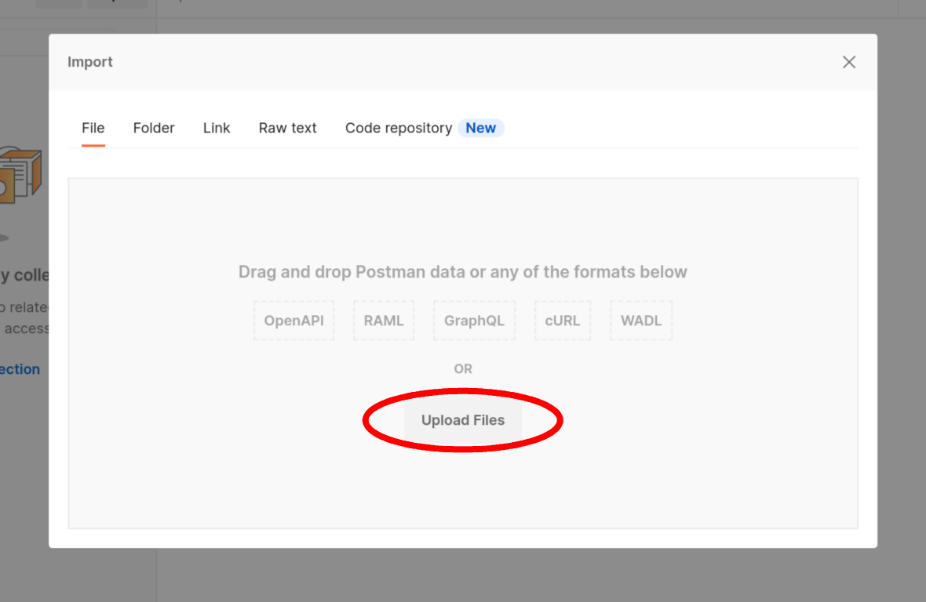926x602 pixels.
Task: Open the Folder tab
Action: [x=154, y=128]
